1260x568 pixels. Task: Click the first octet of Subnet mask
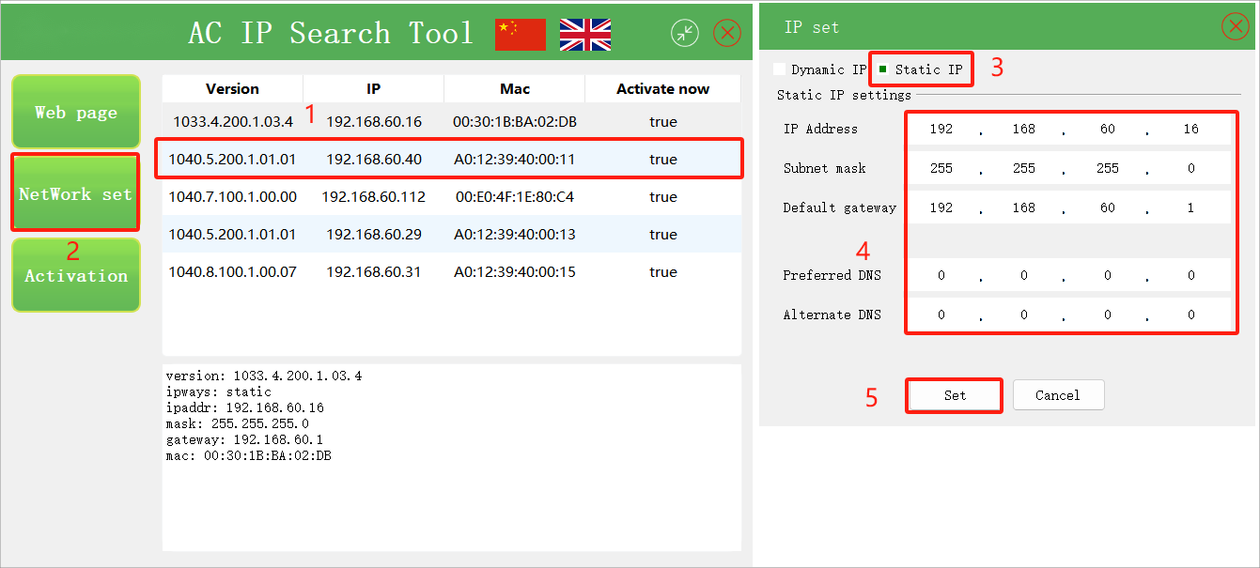941,168
